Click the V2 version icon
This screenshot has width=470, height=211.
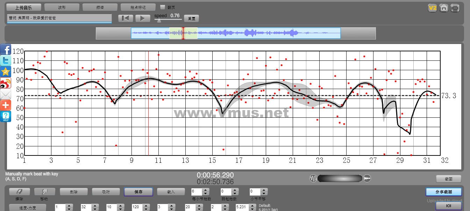coord(433,8)
